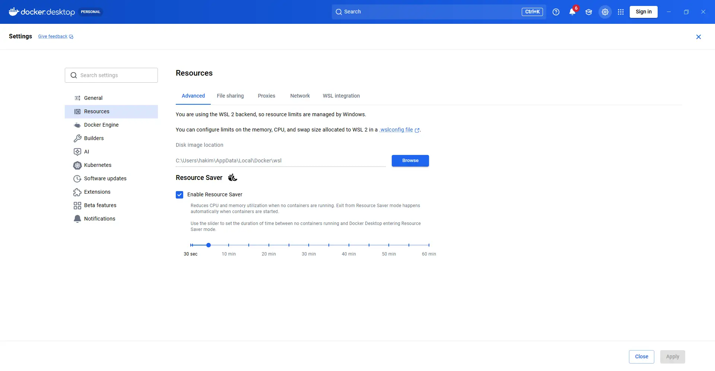715x371 pixels.
Task: Click the 20 min slider label
Action: point(269,254)
